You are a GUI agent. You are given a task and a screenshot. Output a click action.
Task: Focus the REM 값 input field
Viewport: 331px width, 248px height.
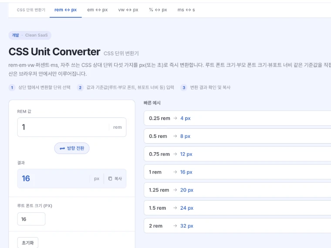click(72, 127)
